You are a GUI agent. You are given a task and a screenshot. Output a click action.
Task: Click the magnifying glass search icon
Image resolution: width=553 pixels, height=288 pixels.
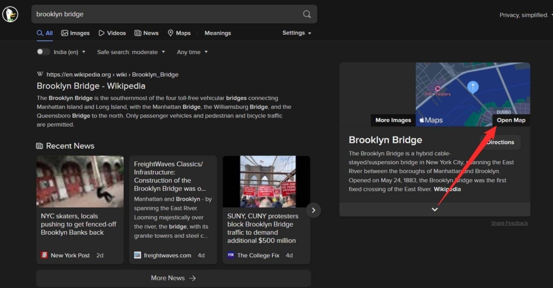click(x=307, y=14)
